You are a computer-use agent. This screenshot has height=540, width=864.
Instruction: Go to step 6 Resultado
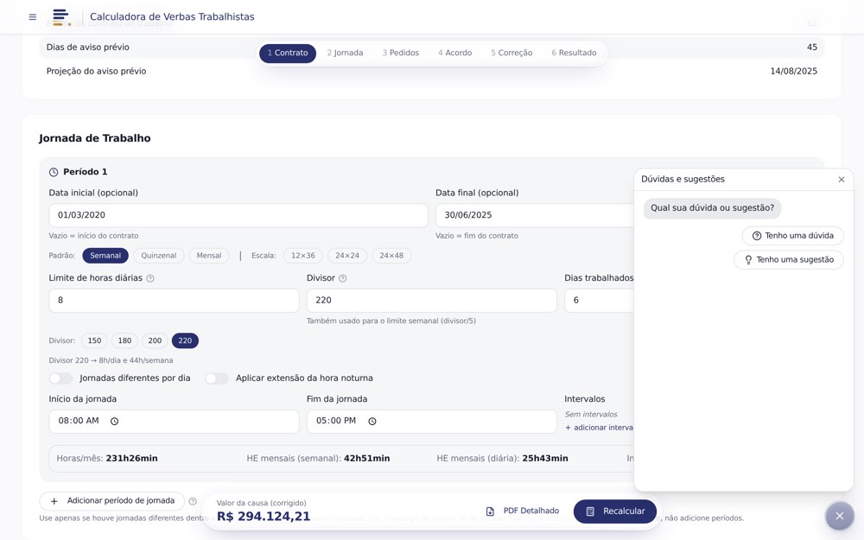[x=575, y=53]
